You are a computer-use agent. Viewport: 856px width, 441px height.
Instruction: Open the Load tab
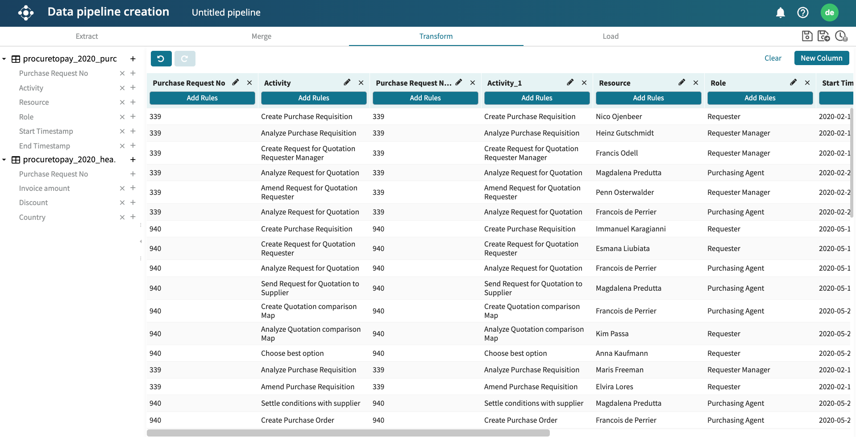coord(610,37)
